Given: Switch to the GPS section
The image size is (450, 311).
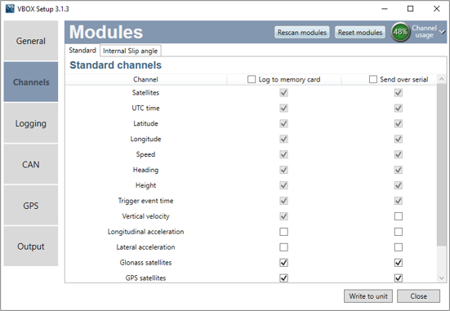Looking at the screenshot, I should (31, 206).
